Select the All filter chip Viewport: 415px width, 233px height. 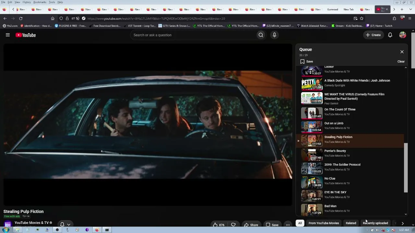300,223
